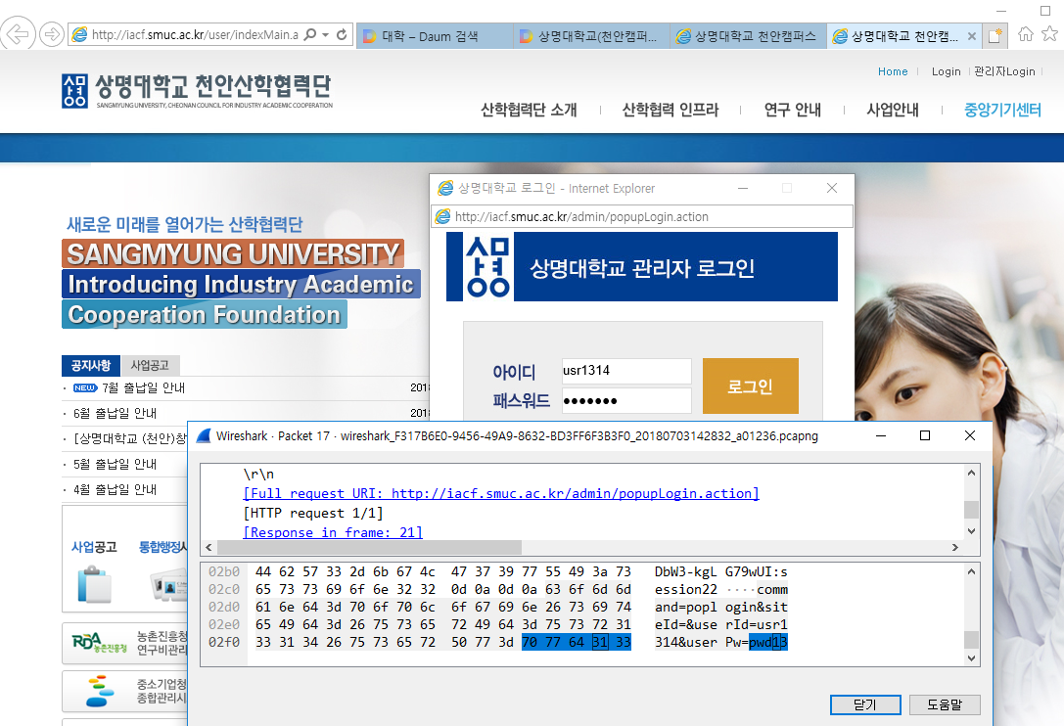Click the highlighted pwd13 ASCII text
1064x726 pixels.
click(x=768, y=642)
